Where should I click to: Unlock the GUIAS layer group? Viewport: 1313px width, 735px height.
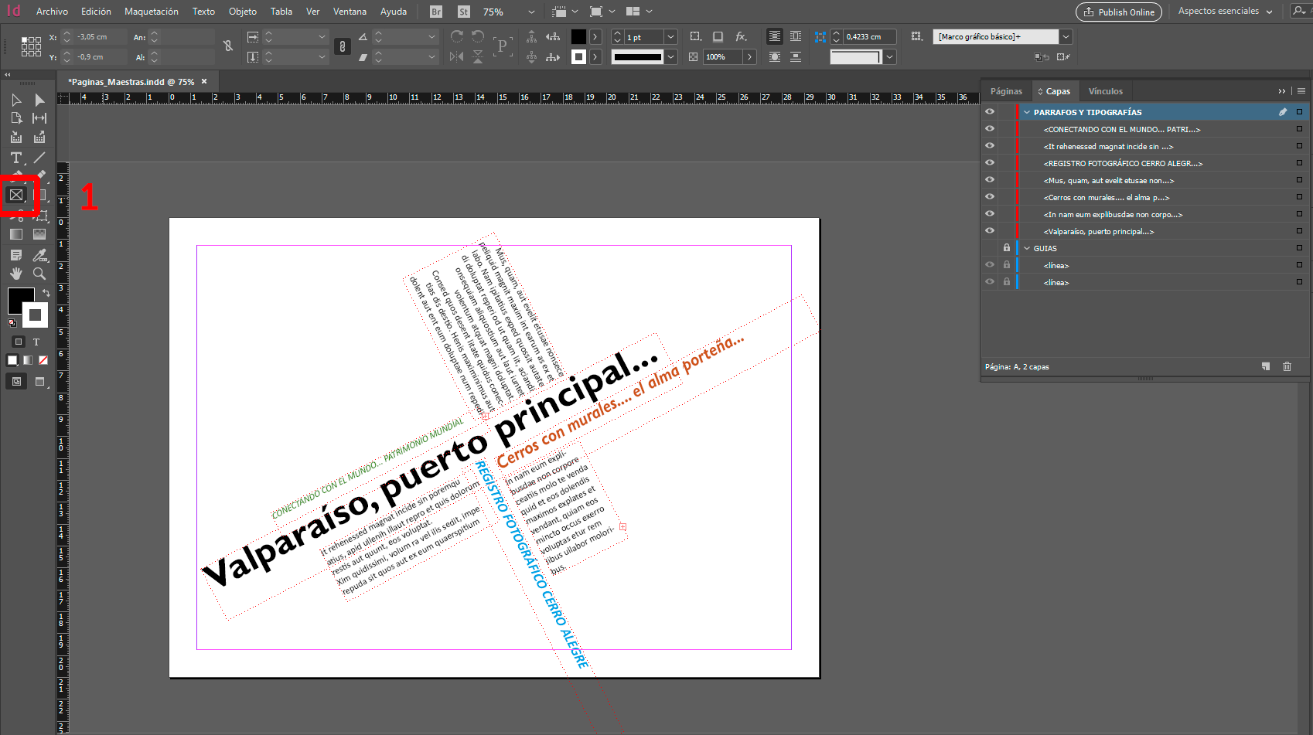(1006, 247)
